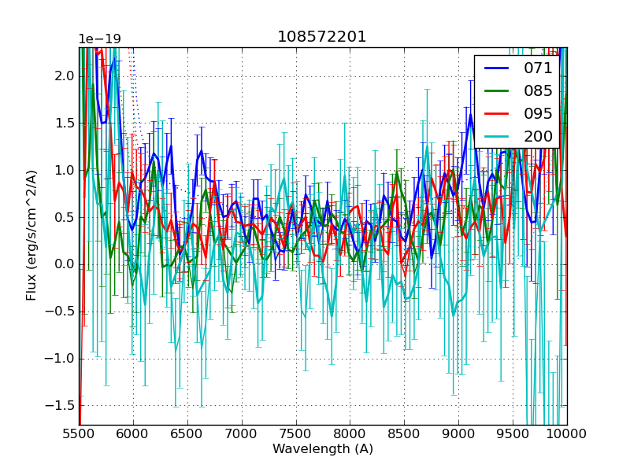Click the plot title 108572201
The height and width of the screenshot is (472, 630).
(x=322, y=37)
